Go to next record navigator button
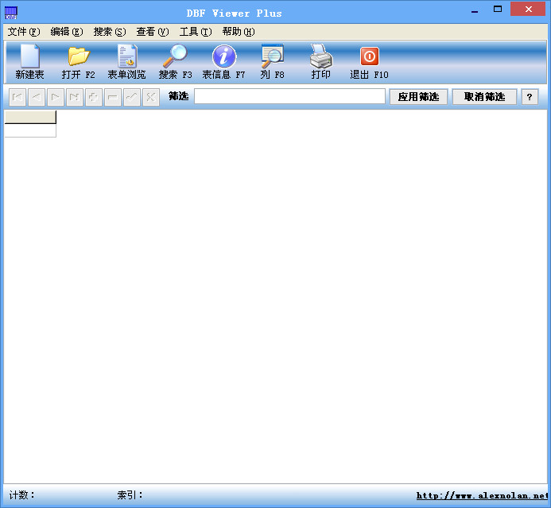Image resolution: width=551 pixels, height=508 pixels. (55, 97)
